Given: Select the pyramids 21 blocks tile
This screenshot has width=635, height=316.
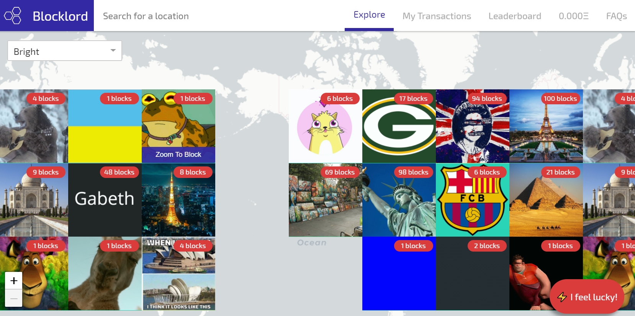Looking at the screenshot, I should coord(546,200).
